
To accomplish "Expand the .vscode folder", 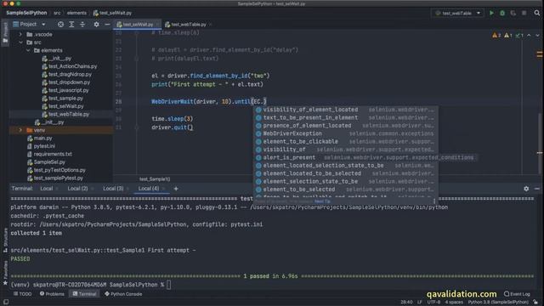I will (20, 34).
